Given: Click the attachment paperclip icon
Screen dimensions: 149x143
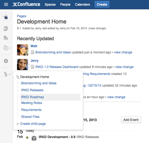Looking at the screenshot, I should pyautogui.click(x=18, y=28).
